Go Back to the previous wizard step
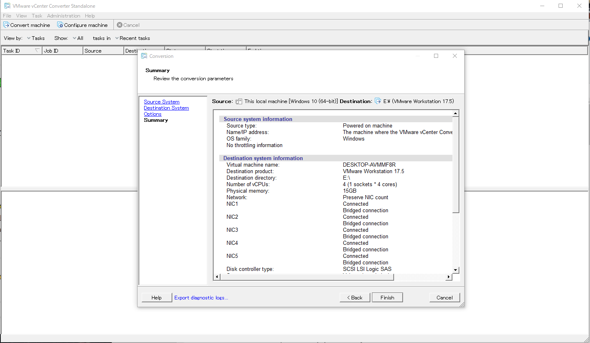This screenshot has width=590, height=343. pos(354,297)
